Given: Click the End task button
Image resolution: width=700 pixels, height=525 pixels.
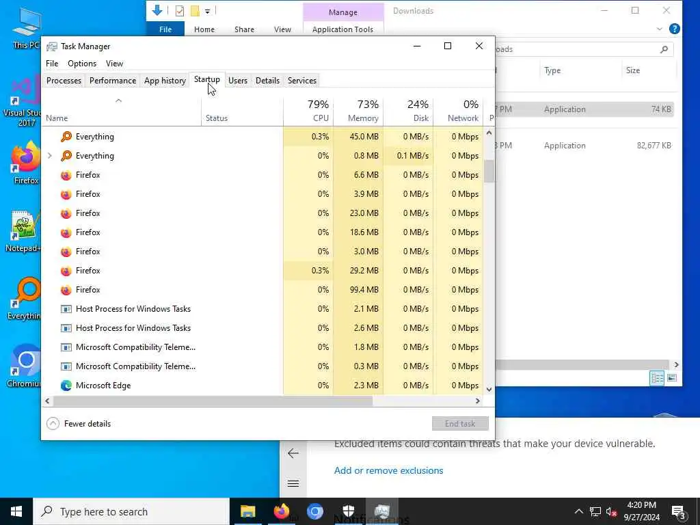Looking at the screenshot, I should 460,423.
